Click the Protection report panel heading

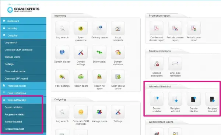pos(159,15)
